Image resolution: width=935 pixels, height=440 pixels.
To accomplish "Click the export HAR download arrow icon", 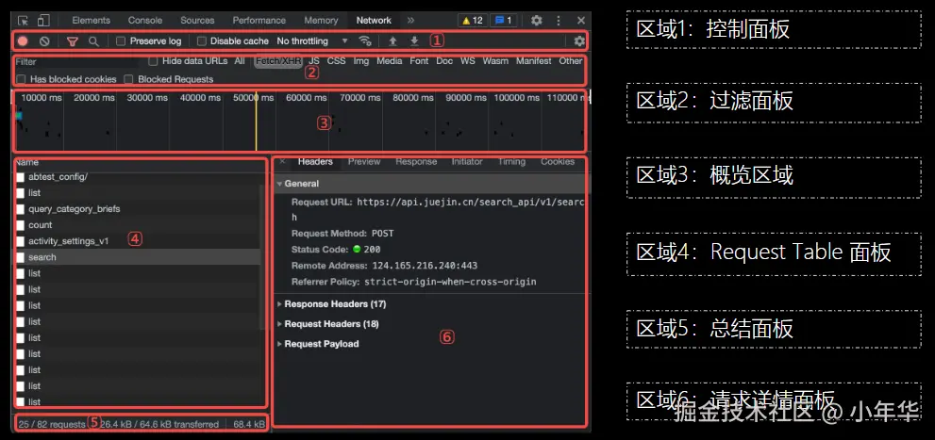I will 414,41.
